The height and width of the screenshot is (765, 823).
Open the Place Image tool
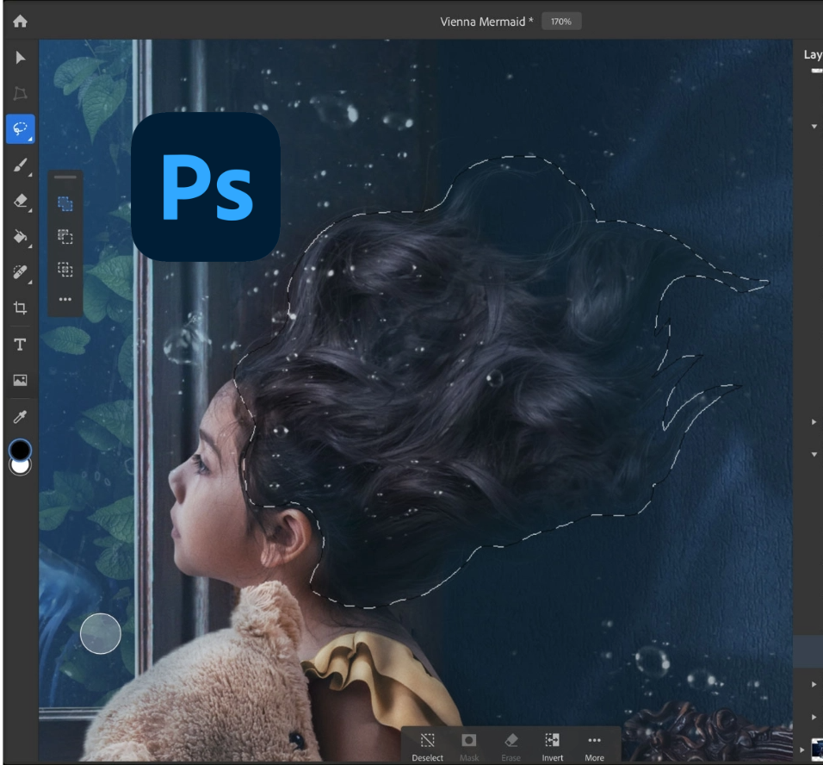[x=20, y=380]
